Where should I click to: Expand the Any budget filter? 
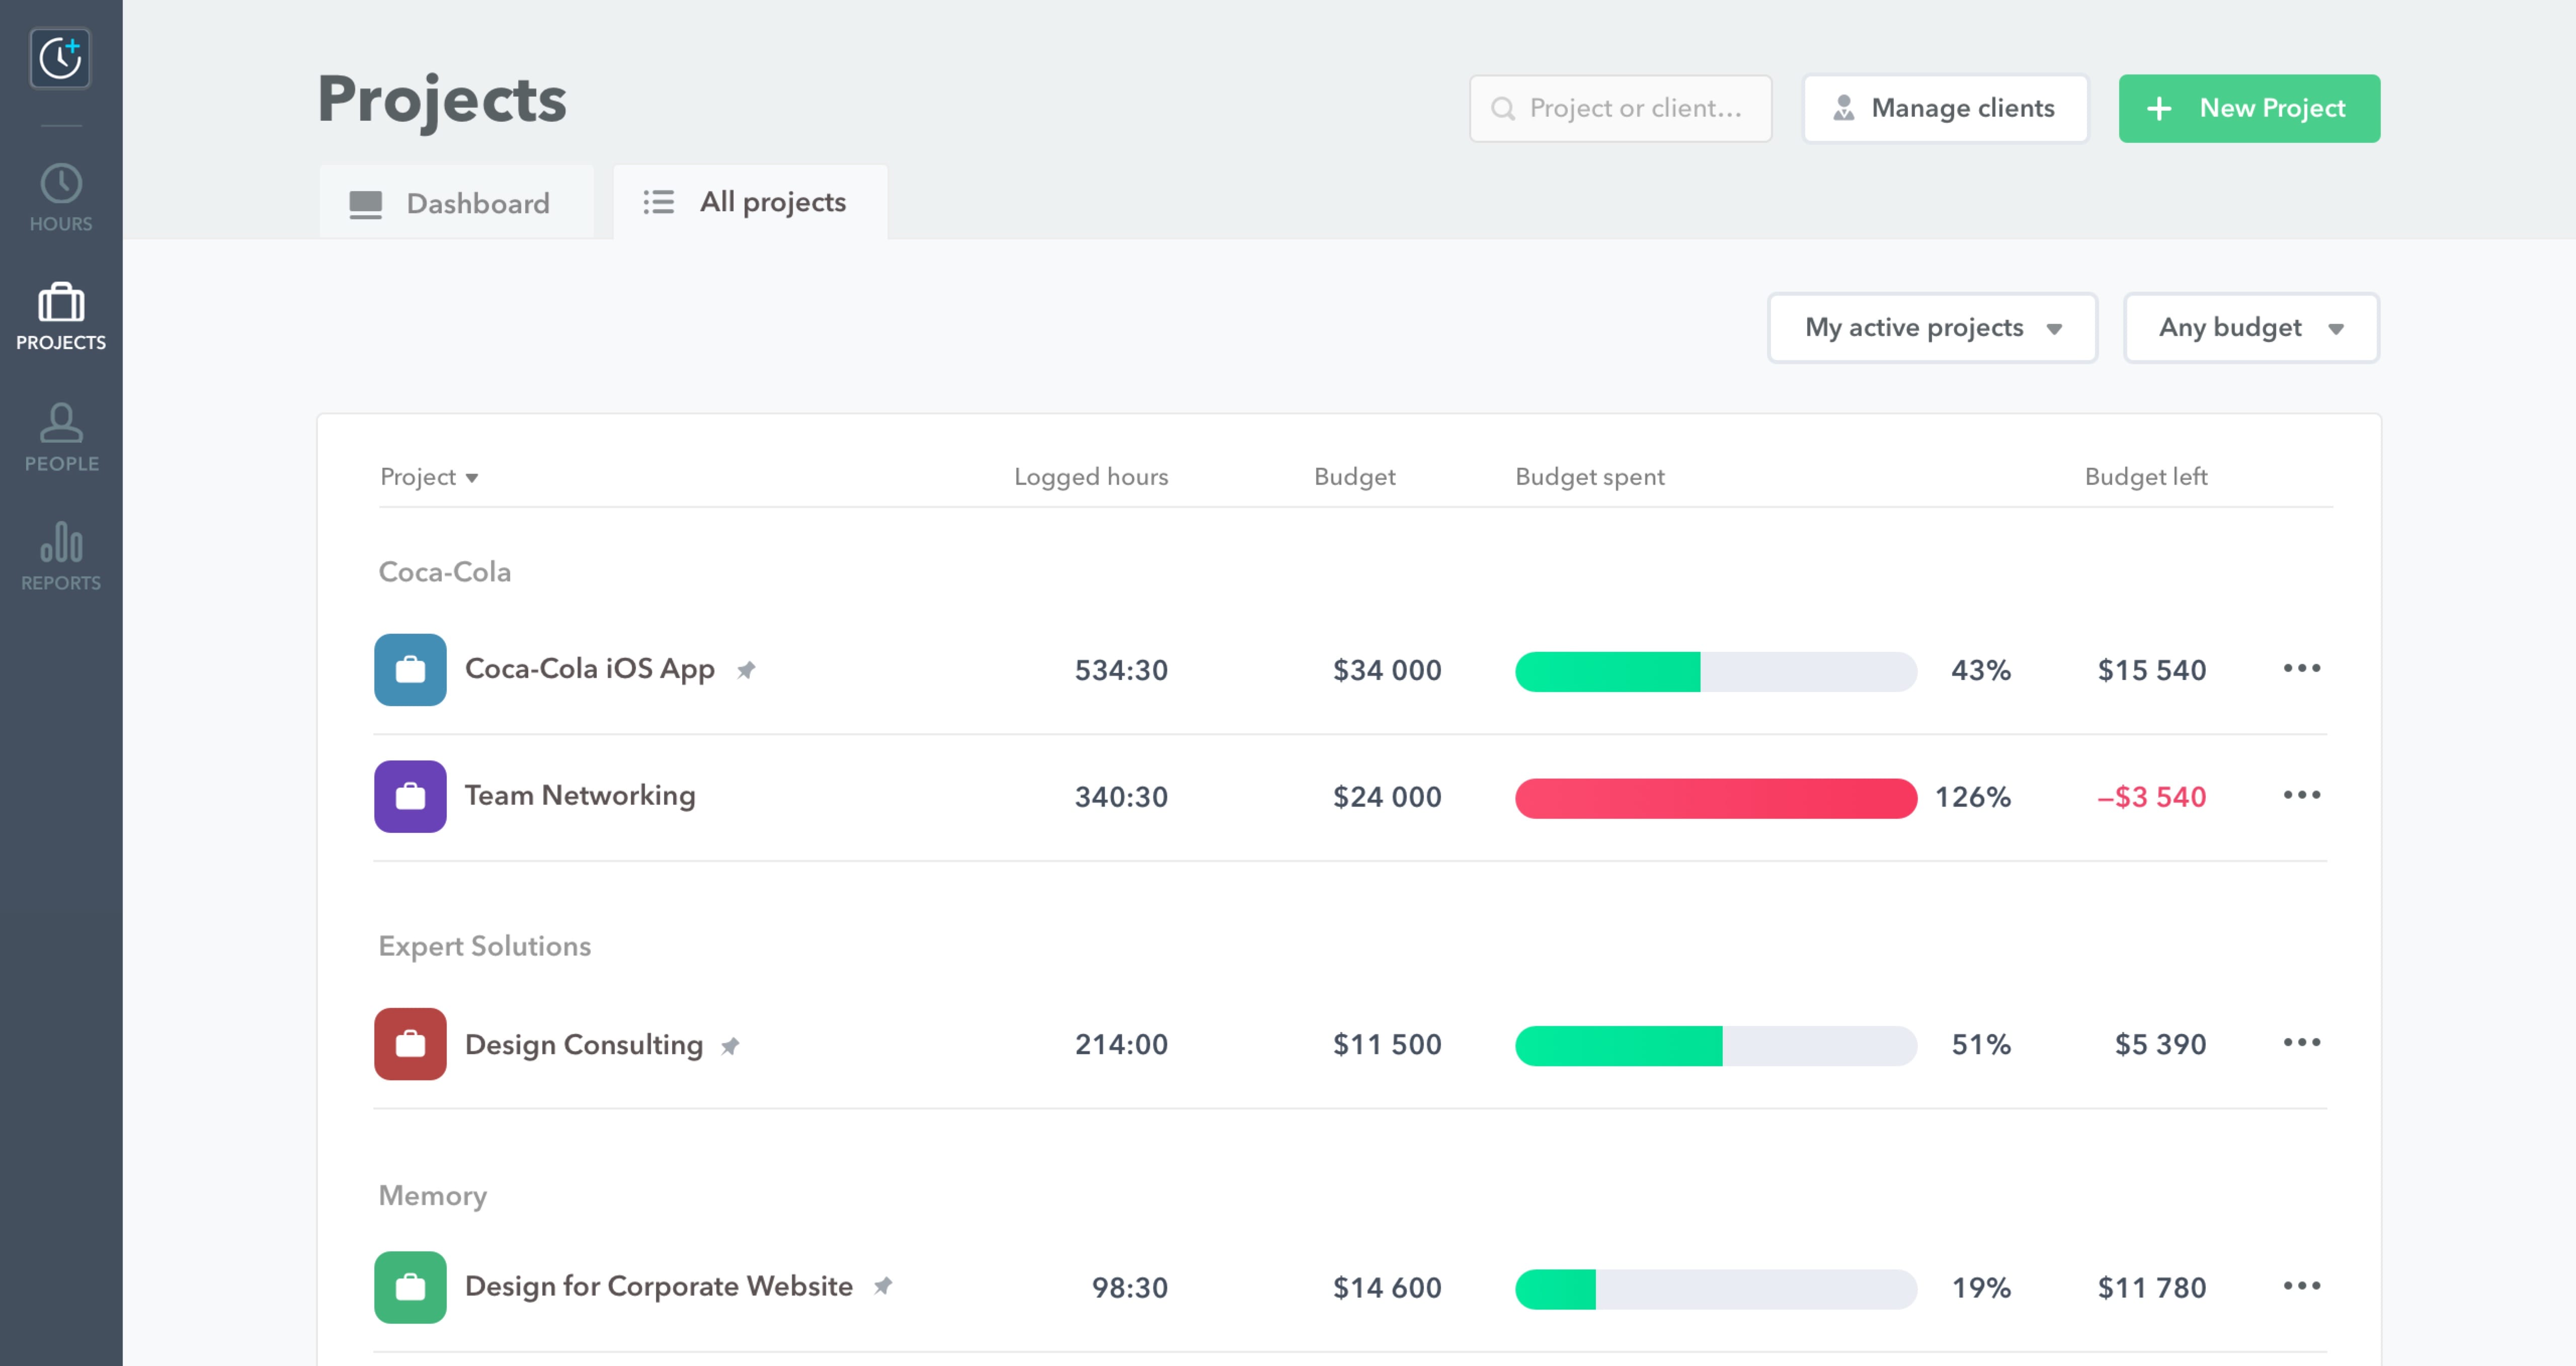pyautogui.click(x=2250, y=327)
